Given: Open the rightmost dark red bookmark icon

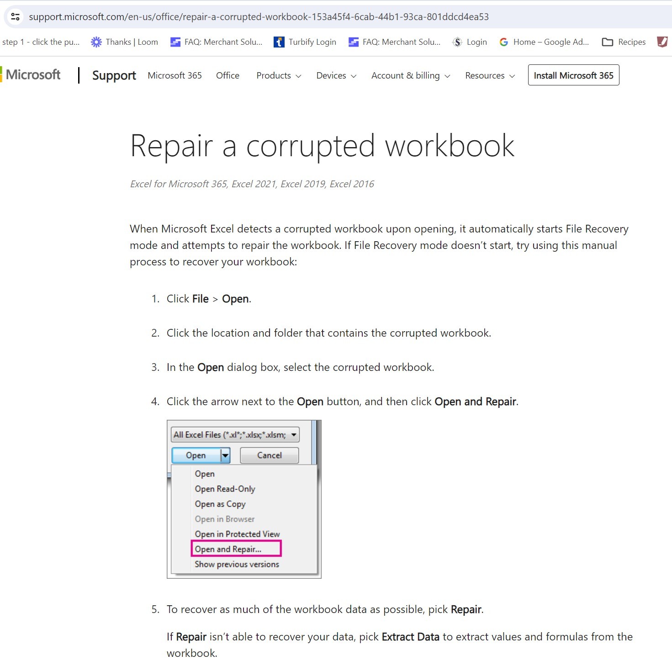Looking at the screenshot, I should pos(662,42).
